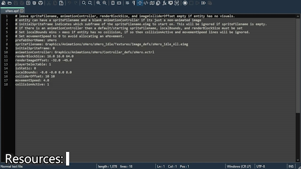Create a new file via toolbar icon
The width and height of the screenshot is (301, 169).
pos(3,3)
